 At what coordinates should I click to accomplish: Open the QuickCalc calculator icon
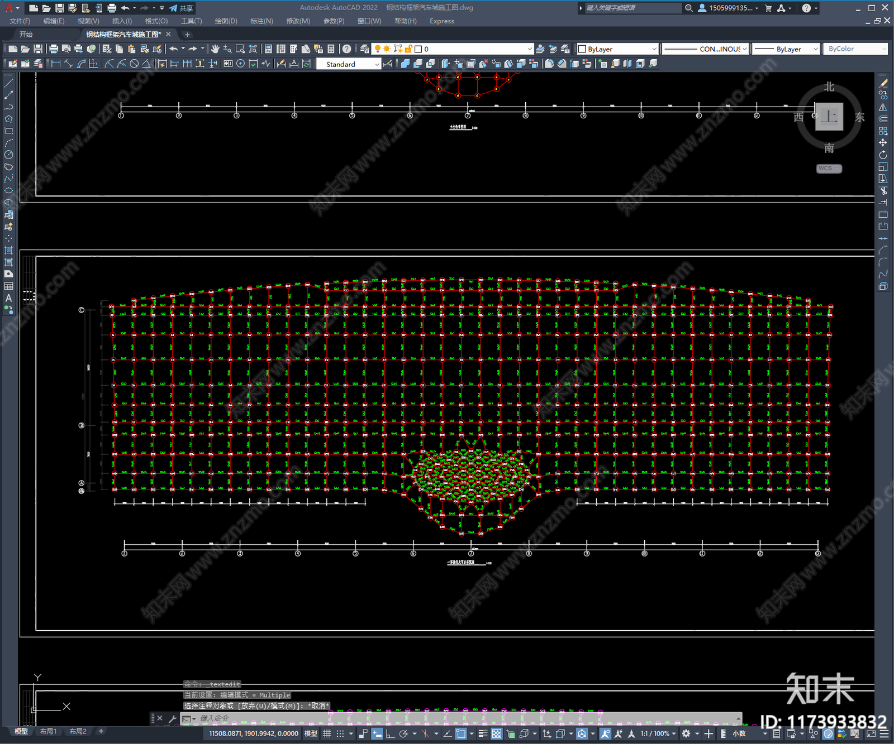click(x=331, y=49)
